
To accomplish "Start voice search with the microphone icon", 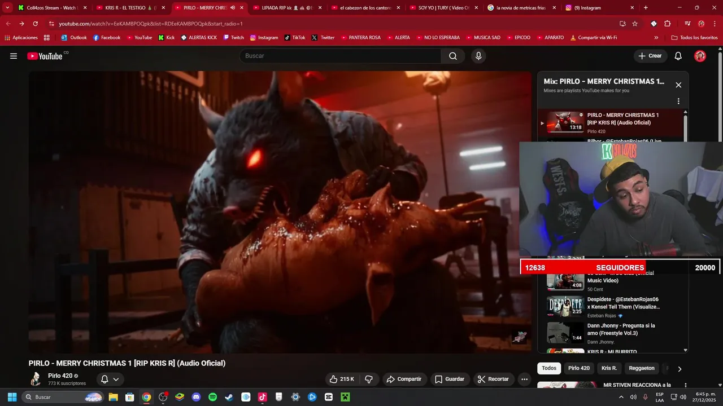I will 478,56.
